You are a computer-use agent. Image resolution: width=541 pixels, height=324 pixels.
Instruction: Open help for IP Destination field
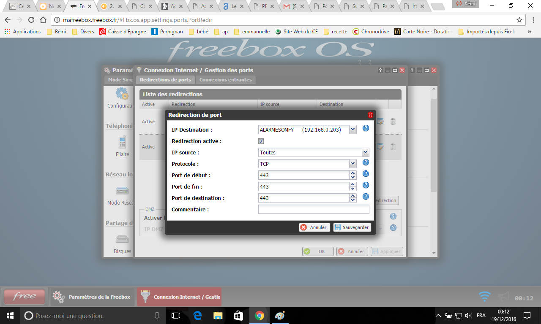click(x=366, y=128)
